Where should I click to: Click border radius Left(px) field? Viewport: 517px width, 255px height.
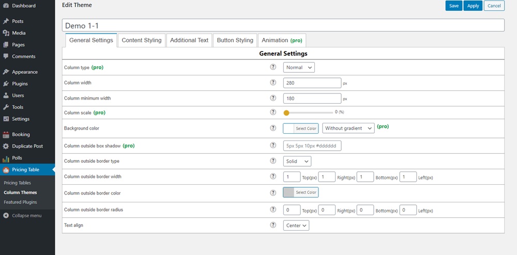408,210
